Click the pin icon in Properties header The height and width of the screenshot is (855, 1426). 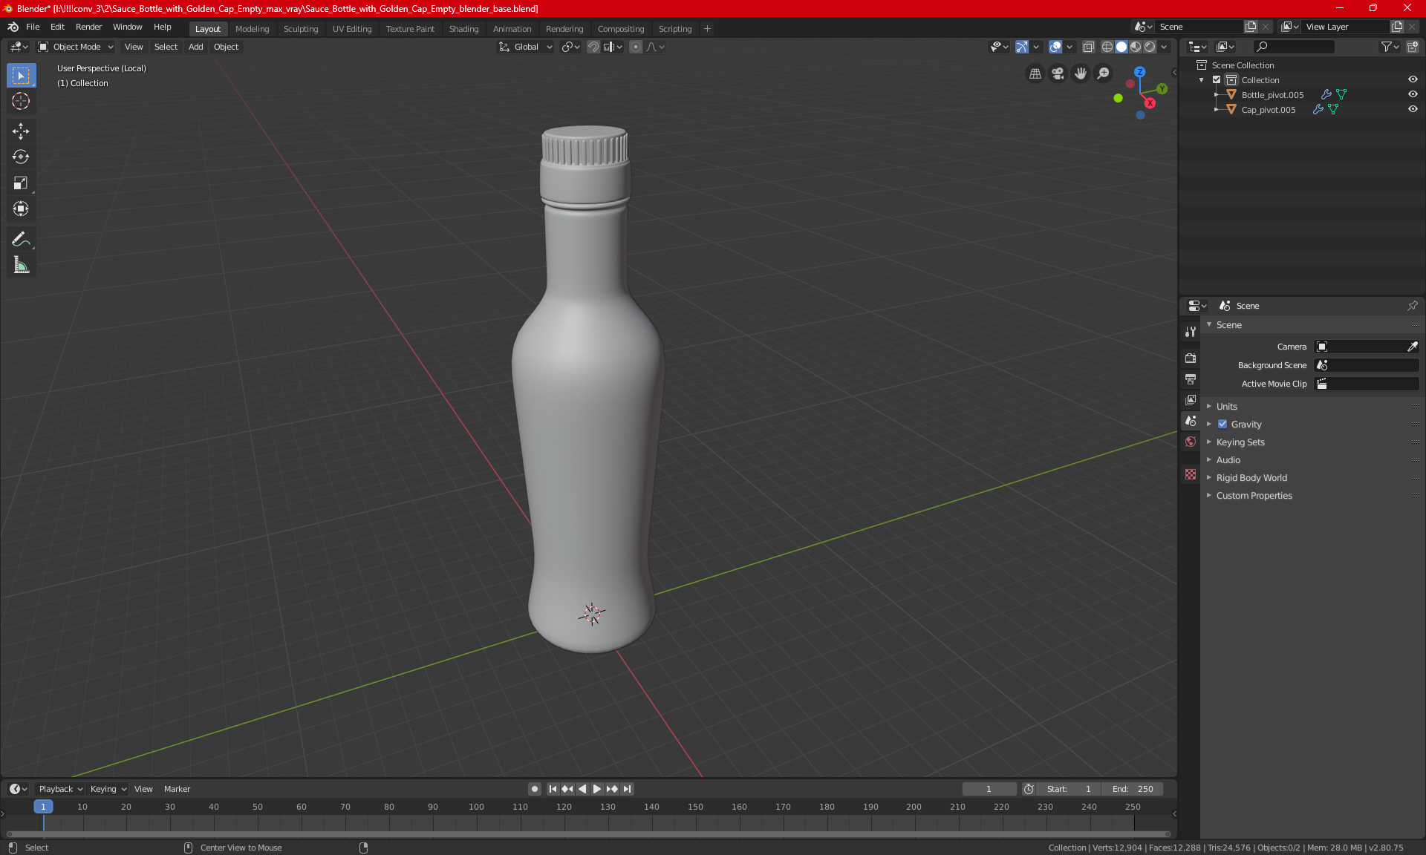point(1412,306)
